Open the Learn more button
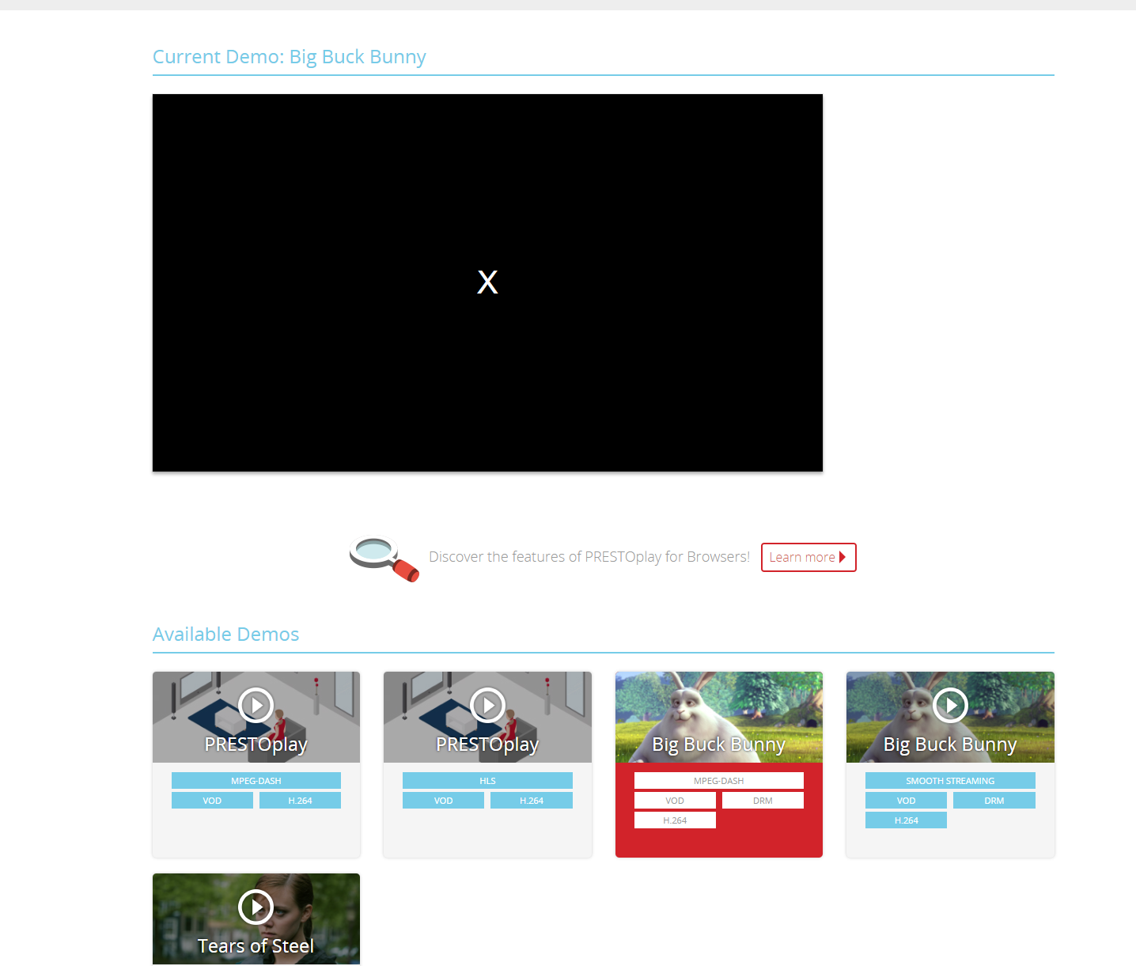 tap(808, 557)
